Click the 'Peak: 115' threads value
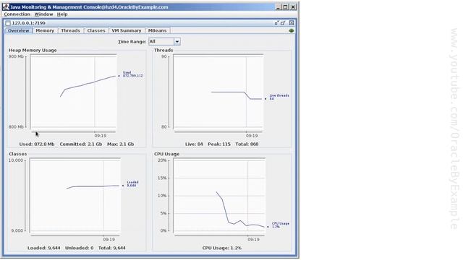This screenshot has width=463, height=260. click(219, 144)
